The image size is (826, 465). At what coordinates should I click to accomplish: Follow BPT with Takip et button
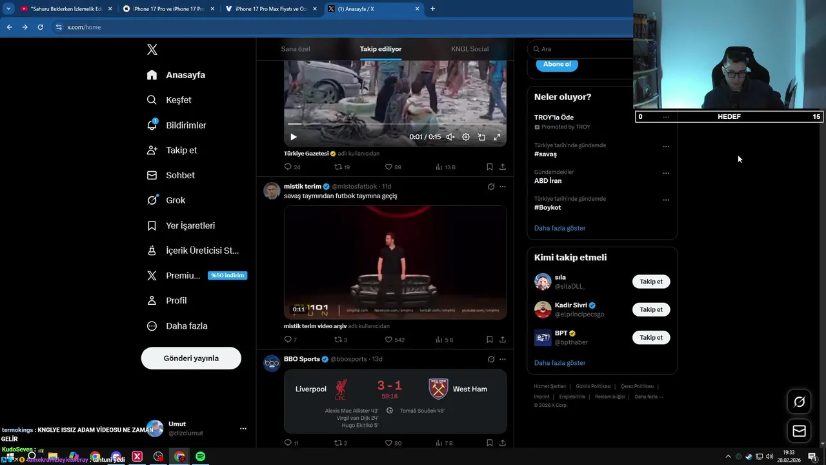click(651, 338)
